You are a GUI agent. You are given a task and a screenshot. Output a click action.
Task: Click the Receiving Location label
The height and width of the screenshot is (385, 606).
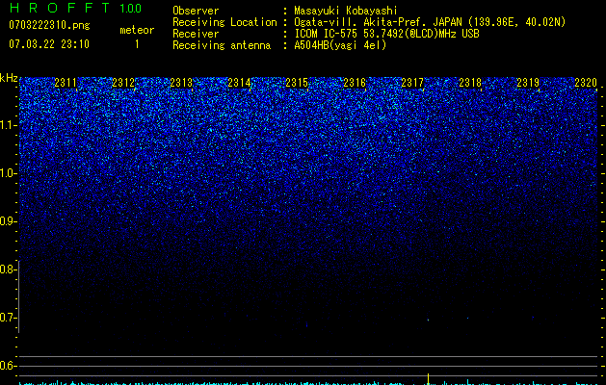[x=224, y=22]
